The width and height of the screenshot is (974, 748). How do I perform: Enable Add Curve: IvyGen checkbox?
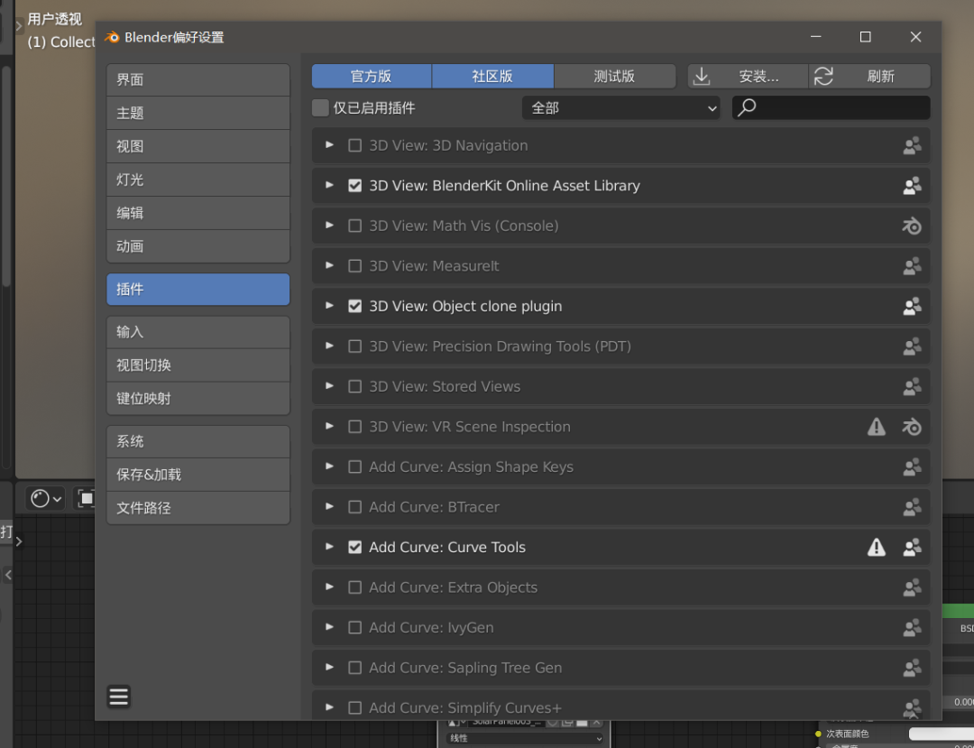pyautogui.click(x=354, y=627)
